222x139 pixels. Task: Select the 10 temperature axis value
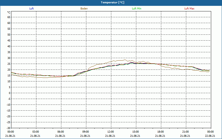point(9,81)
